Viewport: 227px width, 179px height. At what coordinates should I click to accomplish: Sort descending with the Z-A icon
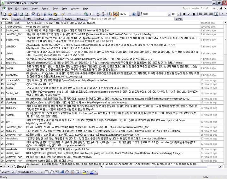click(104, 14)
